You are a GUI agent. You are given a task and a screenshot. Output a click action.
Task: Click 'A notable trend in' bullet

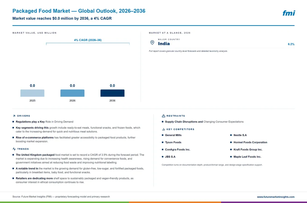(x=80, y=170)
